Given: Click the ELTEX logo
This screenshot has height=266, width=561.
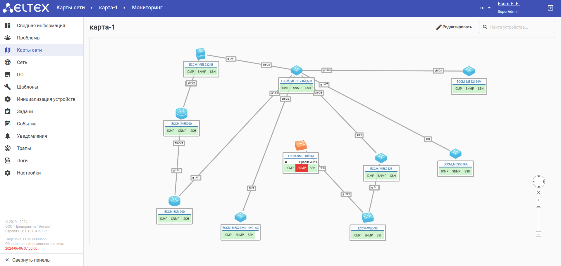Looking at the screenshot, I should coord(26,8).
